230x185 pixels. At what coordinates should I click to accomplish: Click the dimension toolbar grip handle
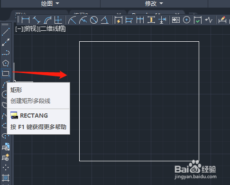click(18, 20)
